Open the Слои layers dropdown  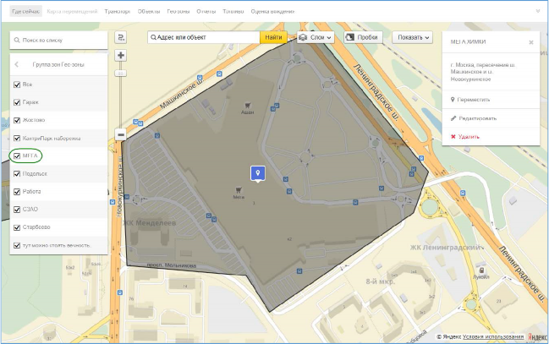316,37
